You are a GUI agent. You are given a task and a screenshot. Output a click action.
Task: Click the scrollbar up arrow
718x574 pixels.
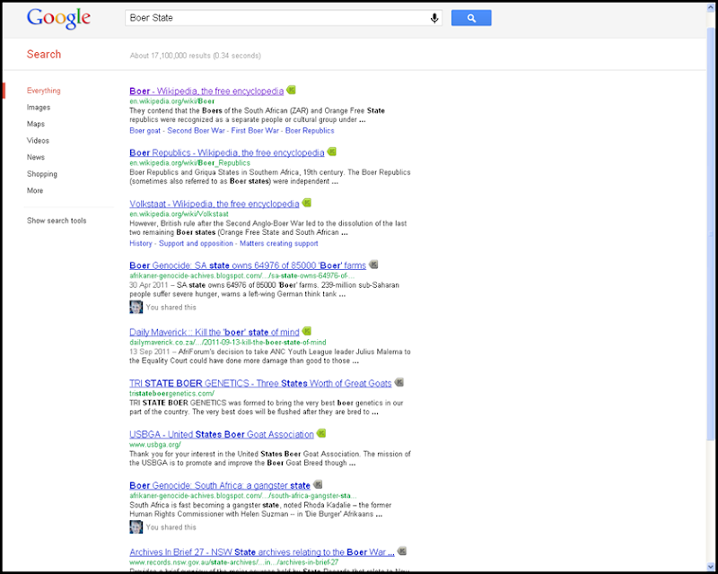711,7
